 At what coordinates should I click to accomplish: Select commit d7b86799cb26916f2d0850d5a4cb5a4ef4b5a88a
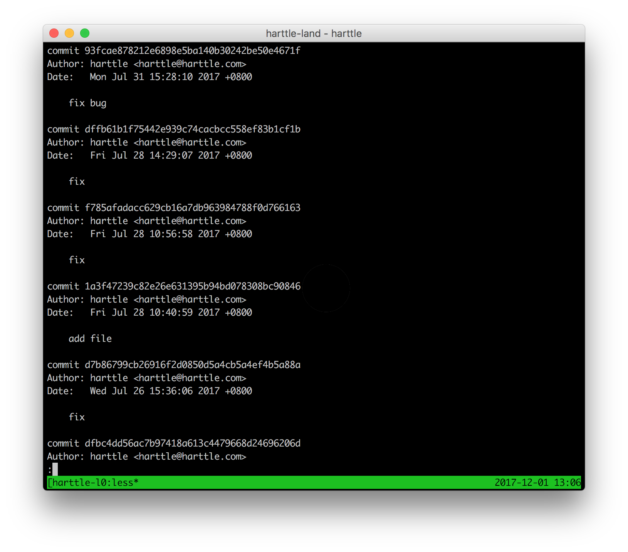(193, 365)
